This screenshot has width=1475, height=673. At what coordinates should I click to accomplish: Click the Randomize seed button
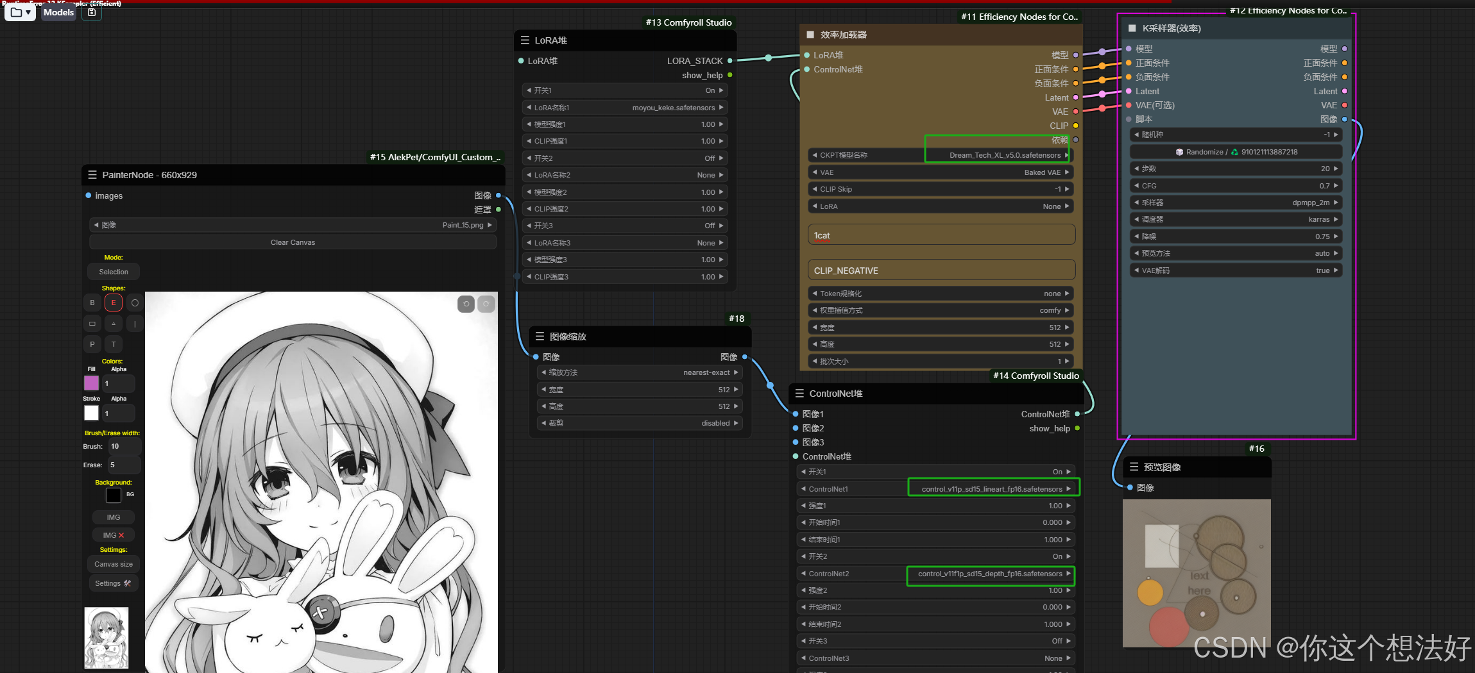pyautogui.click(x=1236, y=152)
